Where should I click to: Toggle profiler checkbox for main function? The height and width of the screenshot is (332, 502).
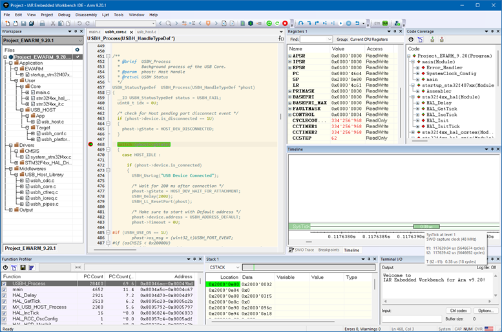[x=5, y=290]
